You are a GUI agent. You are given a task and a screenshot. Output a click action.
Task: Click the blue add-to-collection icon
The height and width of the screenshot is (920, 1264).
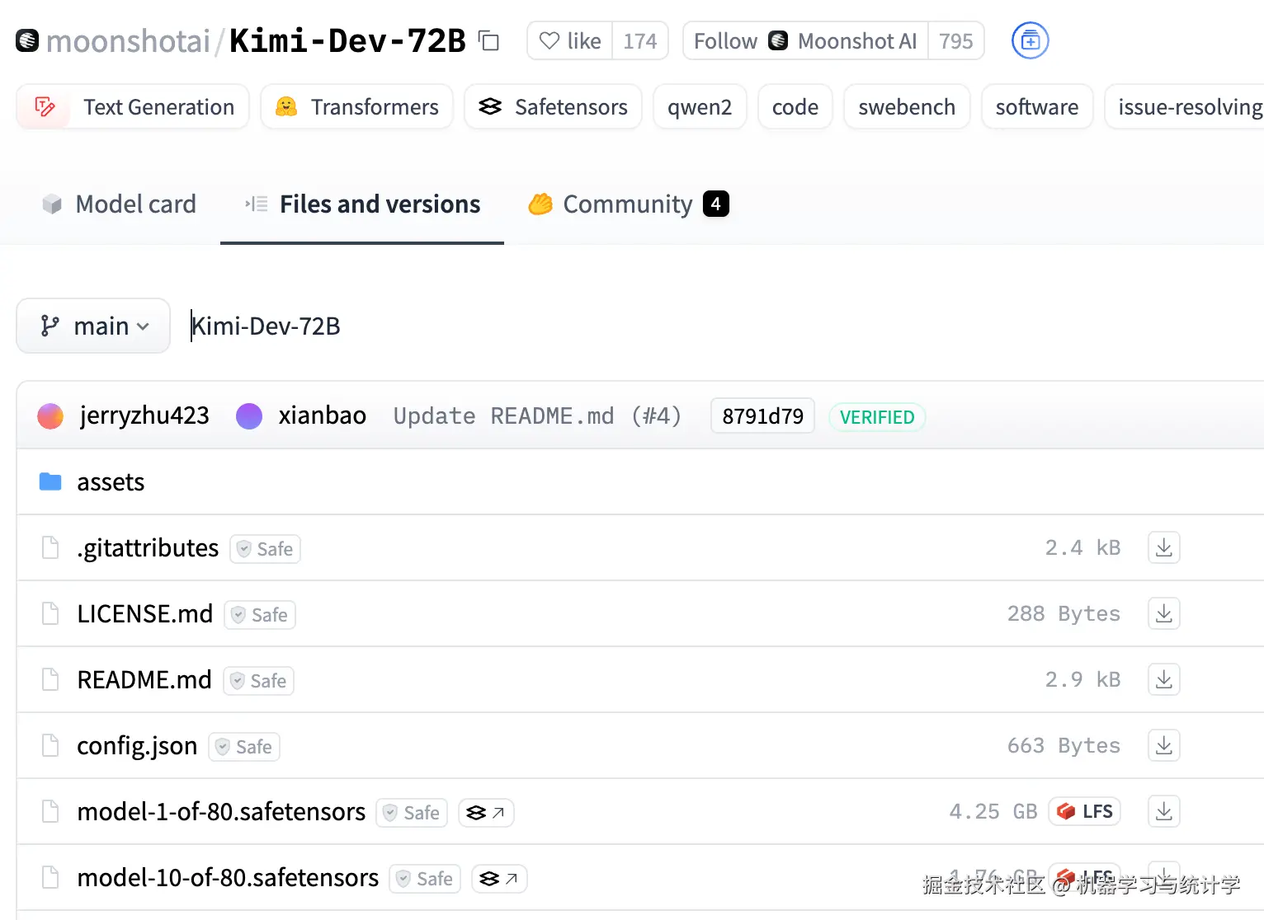click(1030, 40)
